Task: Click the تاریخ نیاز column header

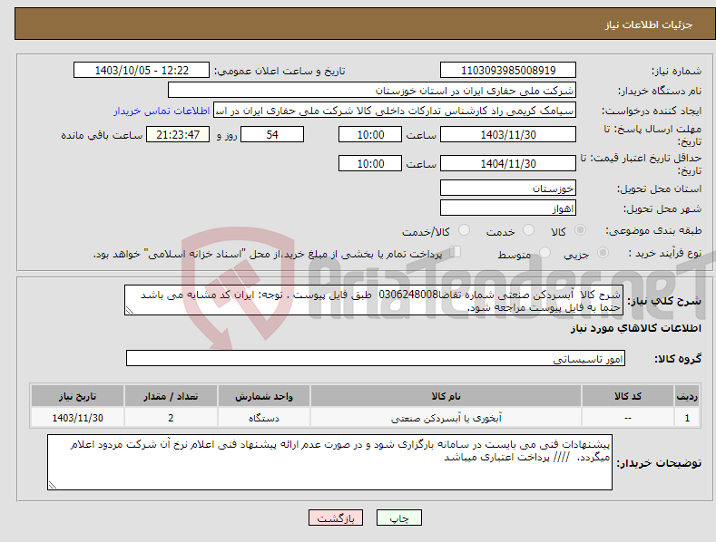Action: click(x=78, y=396)
